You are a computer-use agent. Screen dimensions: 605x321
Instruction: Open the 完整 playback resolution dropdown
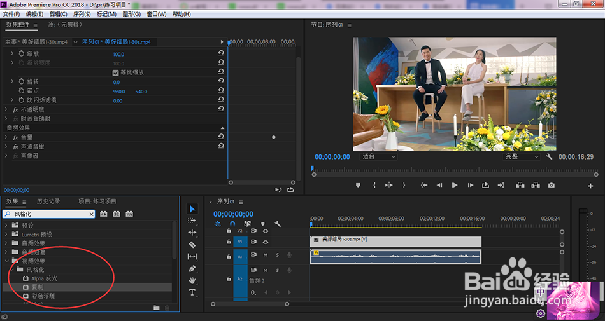click(522, 156)
